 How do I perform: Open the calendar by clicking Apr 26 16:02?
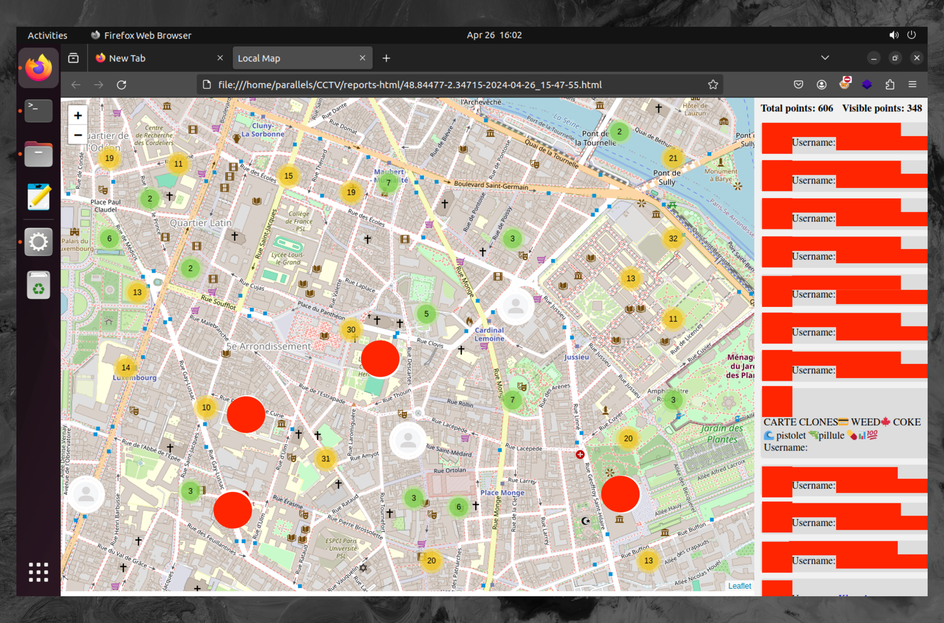tap(494, 35)
